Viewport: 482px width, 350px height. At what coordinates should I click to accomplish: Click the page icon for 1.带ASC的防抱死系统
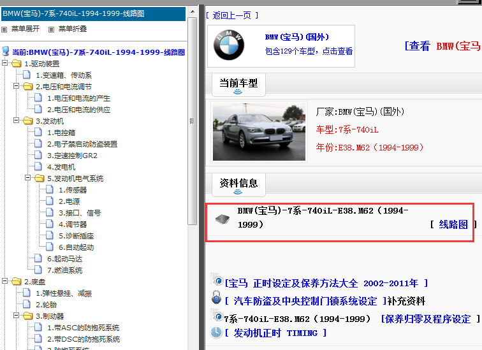38,327
